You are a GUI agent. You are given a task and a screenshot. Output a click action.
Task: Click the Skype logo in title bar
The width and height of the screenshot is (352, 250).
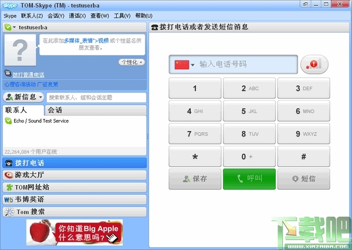pos(9,5)
